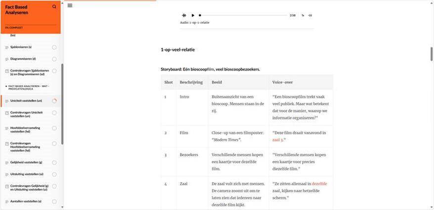Click the main page vertical scrollbar

(432, 54)
